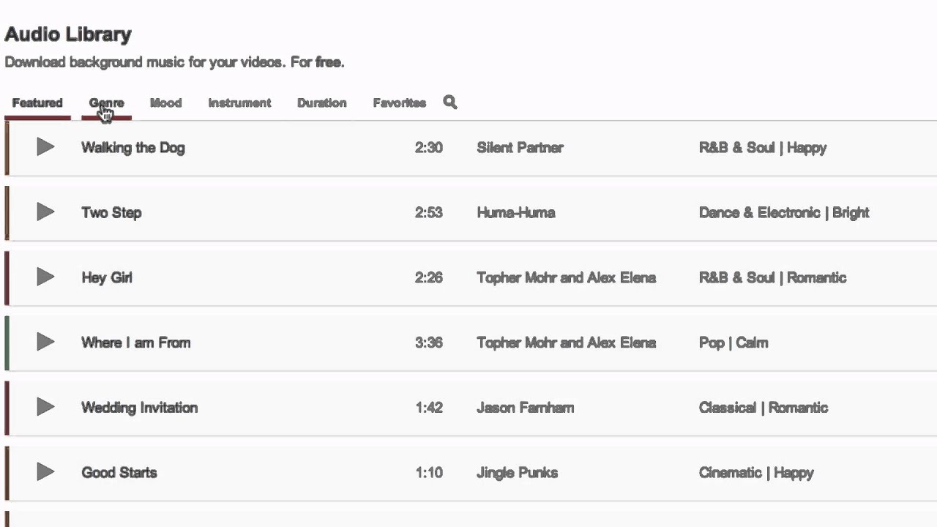937x527 pixels.
Task: Click the Classical | Romantic tag
Action: click(763, 408)
